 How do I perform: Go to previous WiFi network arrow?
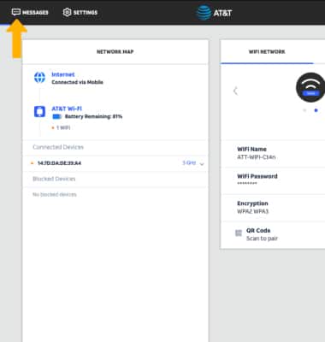pos(235,91)
